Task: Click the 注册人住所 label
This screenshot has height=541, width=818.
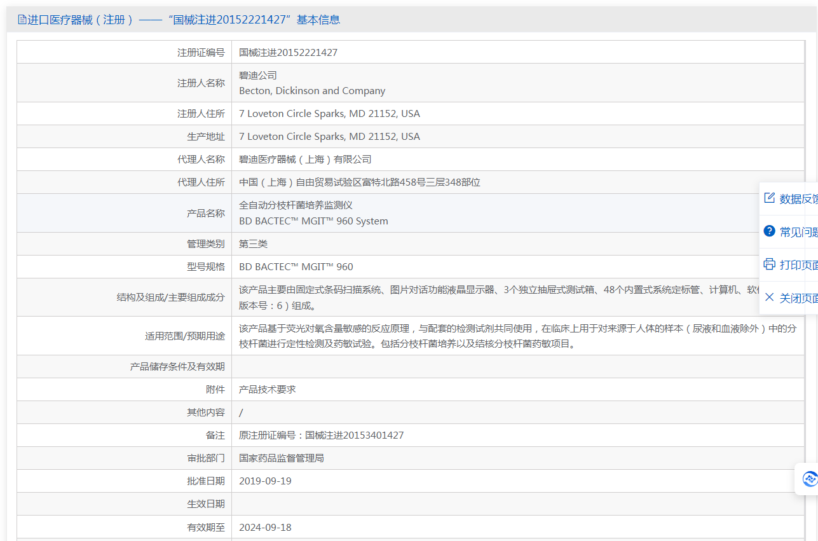Action: point(201,113)
